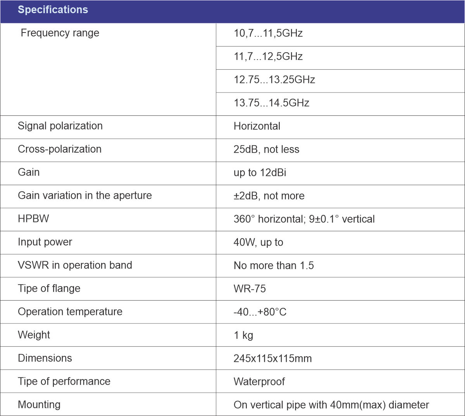
Task: Click the 12.75...13.25GHz frequency value
Action: 274,80
